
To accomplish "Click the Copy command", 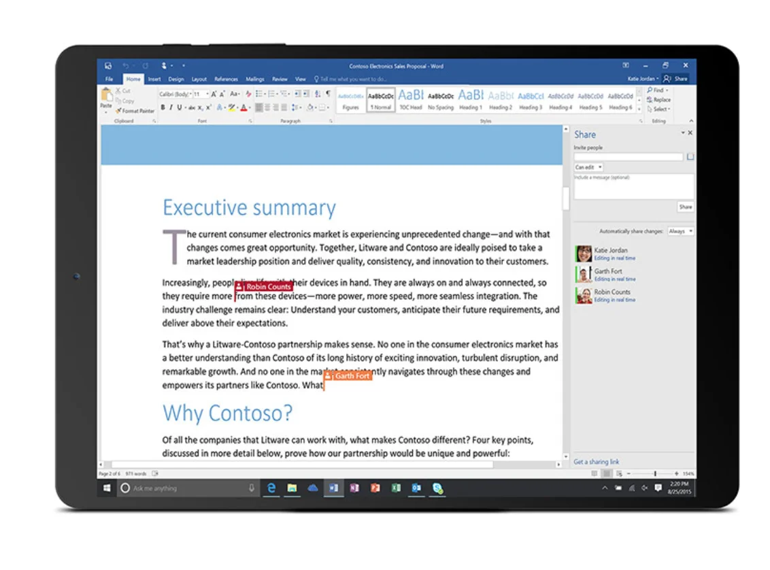I will [x=125, y=101].
